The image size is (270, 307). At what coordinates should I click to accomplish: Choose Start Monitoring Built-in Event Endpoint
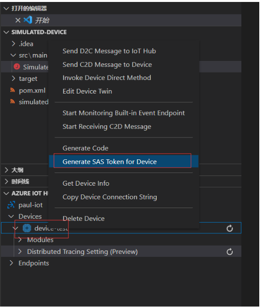click(124, 113)
